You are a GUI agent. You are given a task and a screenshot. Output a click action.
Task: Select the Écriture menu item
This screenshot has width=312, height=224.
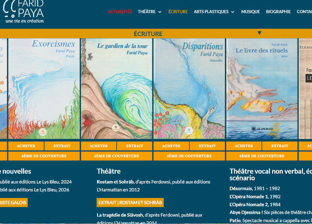[x=178, y=12]
